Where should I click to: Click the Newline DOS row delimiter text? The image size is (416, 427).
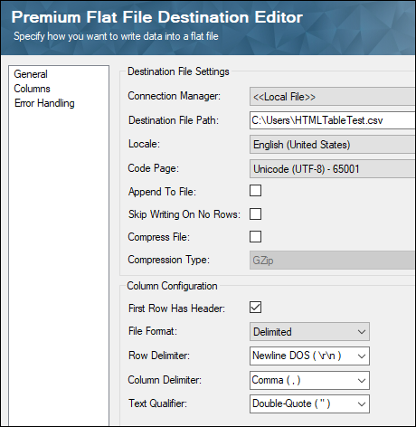(297, 356)
